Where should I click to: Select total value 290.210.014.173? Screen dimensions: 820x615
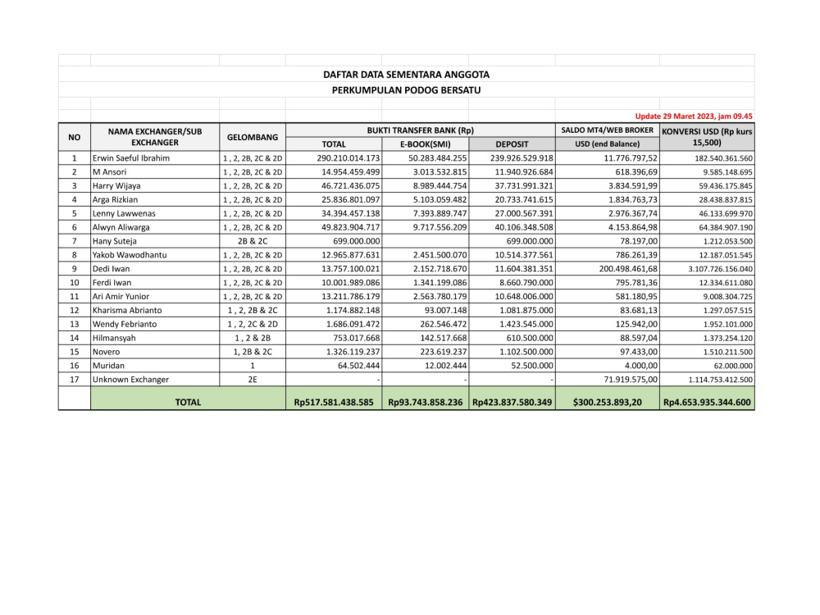pyautogui.click(x=348, y=158)
